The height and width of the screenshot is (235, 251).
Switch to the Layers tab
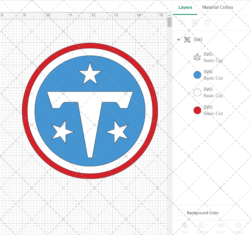coord(185,7)
